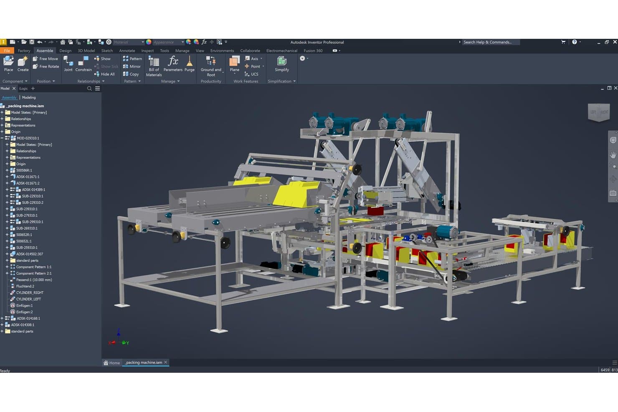Collapse the MOD-029310:1 tree node
This screenshot has height=412, width=618.
point(2,138)
